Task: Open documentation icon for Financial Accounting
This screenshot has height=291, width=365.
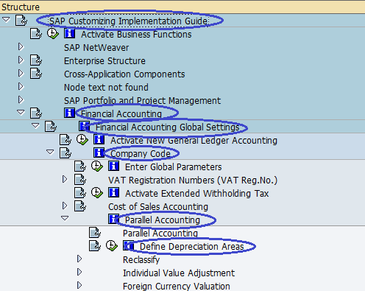Action: [x=36, y=113]
